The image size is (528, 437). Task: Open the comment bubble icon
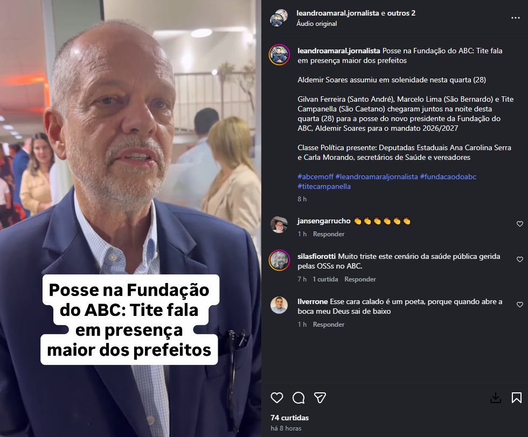[x=298, y=398]
